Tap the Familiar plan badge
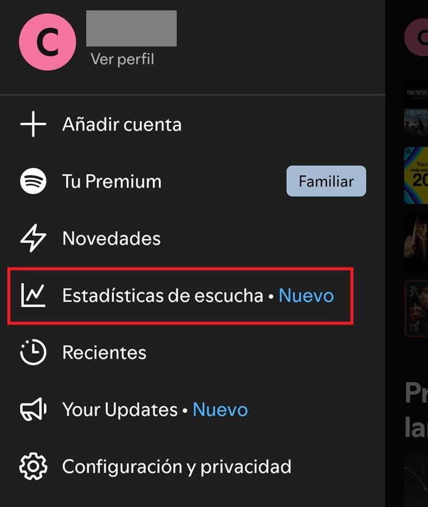 326,181
